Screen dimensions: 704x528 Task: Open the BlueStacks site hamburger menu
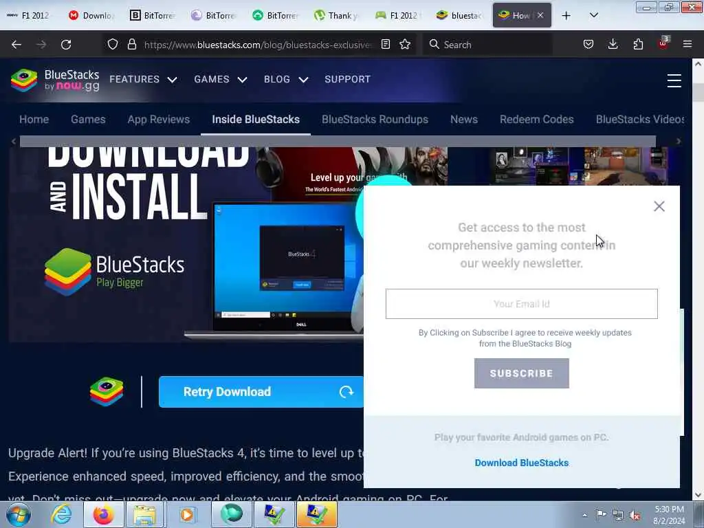point(674,80)
